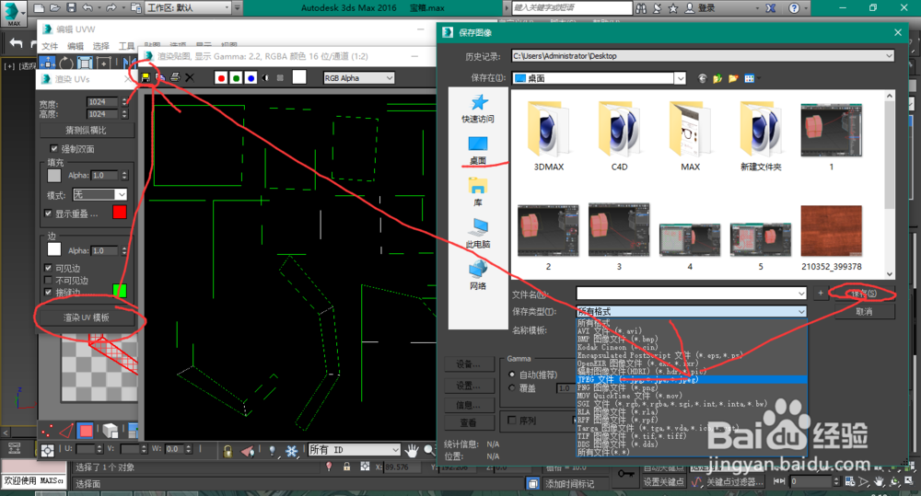921x496 pixels.
Task: Click up one level folder icon
Action: pos(717,78)
